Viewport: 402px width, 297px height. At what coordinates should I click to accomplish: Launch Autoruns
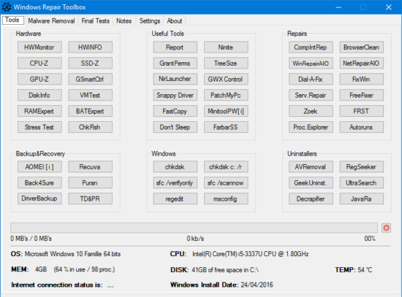(x=362, y=127)
